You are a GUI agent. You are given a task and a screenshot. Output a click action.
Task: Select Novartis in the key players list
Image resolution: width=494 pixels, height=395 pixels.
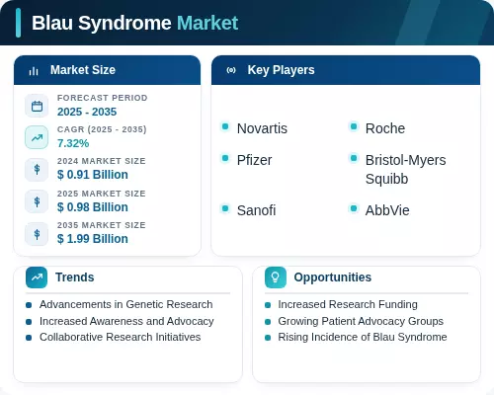262,128
